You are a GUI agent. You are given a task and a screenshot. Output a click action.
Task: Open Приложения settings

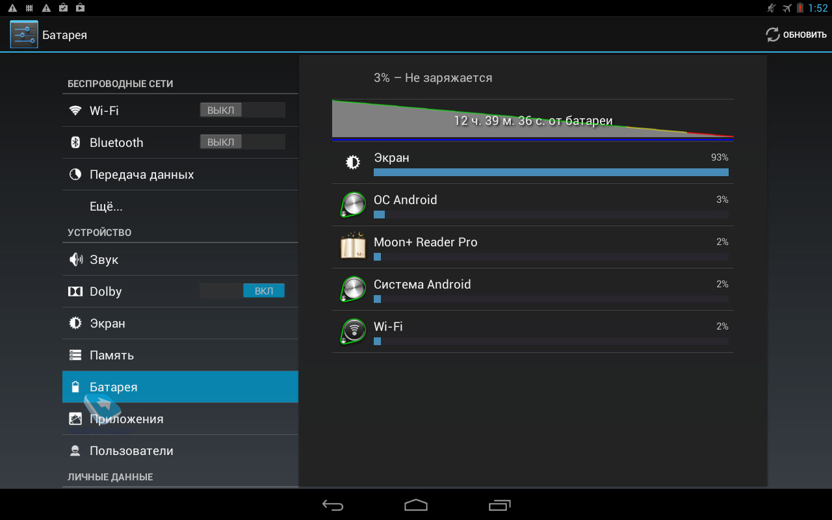tap(180, 419)
